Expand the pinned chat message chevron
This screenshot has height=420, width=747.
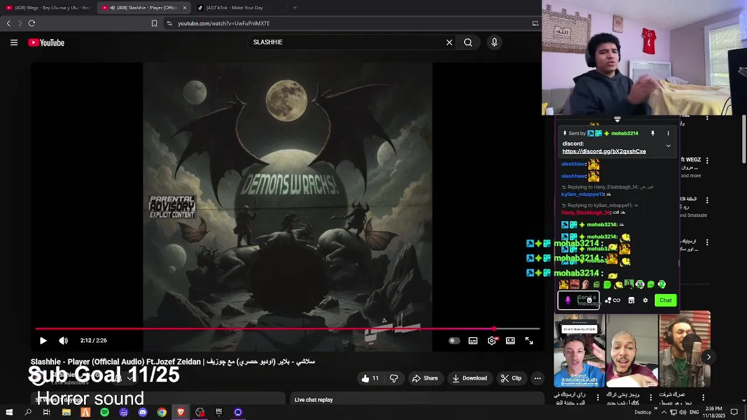[668, 146]
